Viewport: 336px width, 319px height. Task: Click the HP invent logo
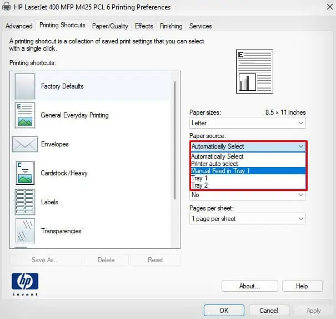coord(25,284)
